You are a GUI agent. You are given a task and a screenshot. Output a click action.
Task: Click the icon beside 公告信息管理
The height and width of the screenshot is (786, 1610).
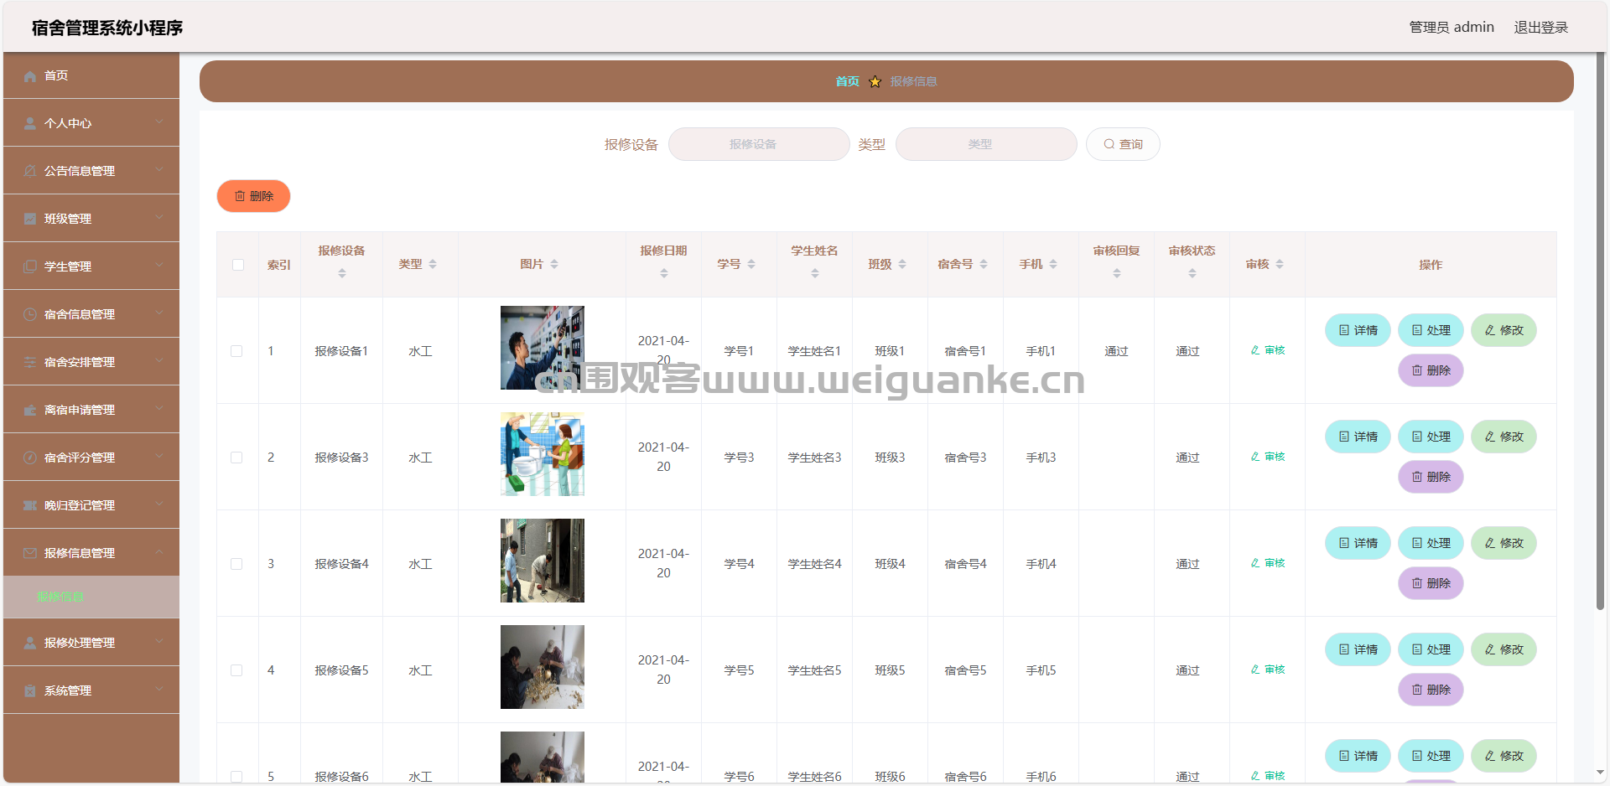point(30,172)
